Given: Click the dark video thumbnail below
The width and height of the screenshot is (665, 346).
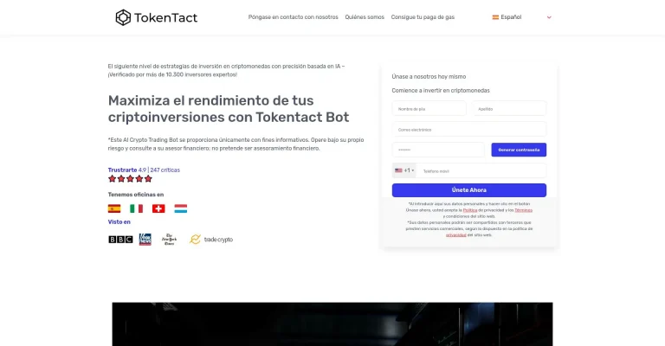Looking at the screenshot, I should click(x=332, y=324).
